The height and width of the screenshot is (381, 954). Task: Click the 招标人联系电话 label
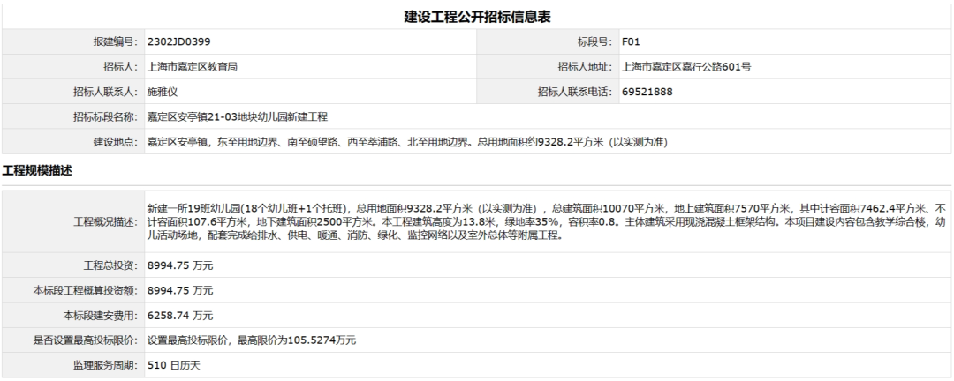(576, 92)
